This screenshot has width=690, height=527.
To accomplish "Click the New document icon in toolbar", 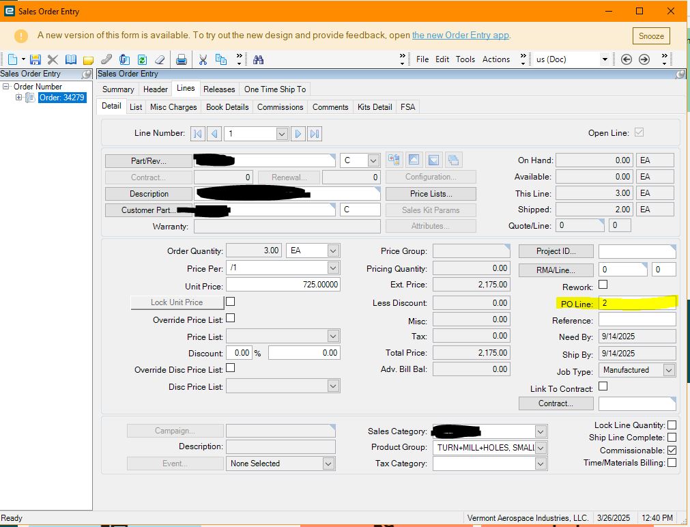I will (13, 59).
